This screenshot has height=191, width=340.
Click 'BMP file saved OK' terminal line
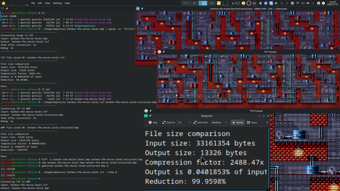pyautogui.click(x=40, y=128)
